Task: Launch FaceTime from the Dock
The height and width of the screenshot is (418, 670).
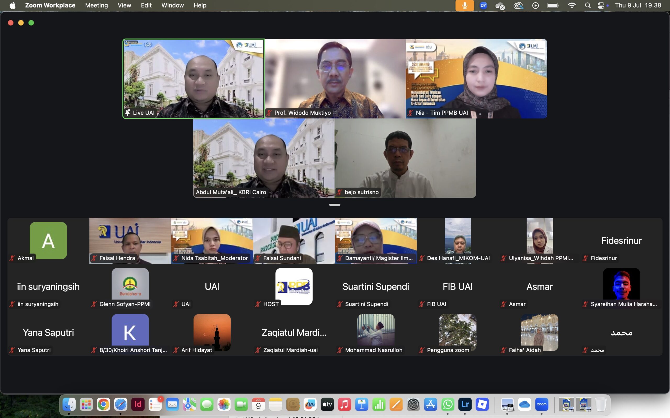Action: tap(241, 405)
